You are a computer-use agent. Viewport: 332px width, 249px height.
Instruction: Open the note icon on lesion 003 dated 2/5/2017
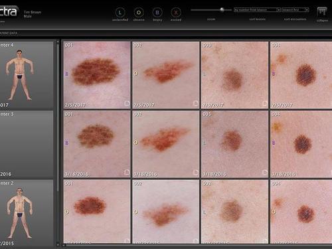tap(265, 104)
